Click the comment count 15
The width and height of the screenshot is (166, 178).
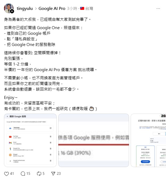point(28,173)
